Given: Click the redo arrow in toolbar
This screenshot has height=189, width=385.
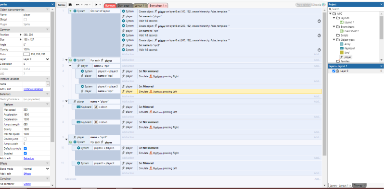Looking at the screenshot, I should click(86, 5).
